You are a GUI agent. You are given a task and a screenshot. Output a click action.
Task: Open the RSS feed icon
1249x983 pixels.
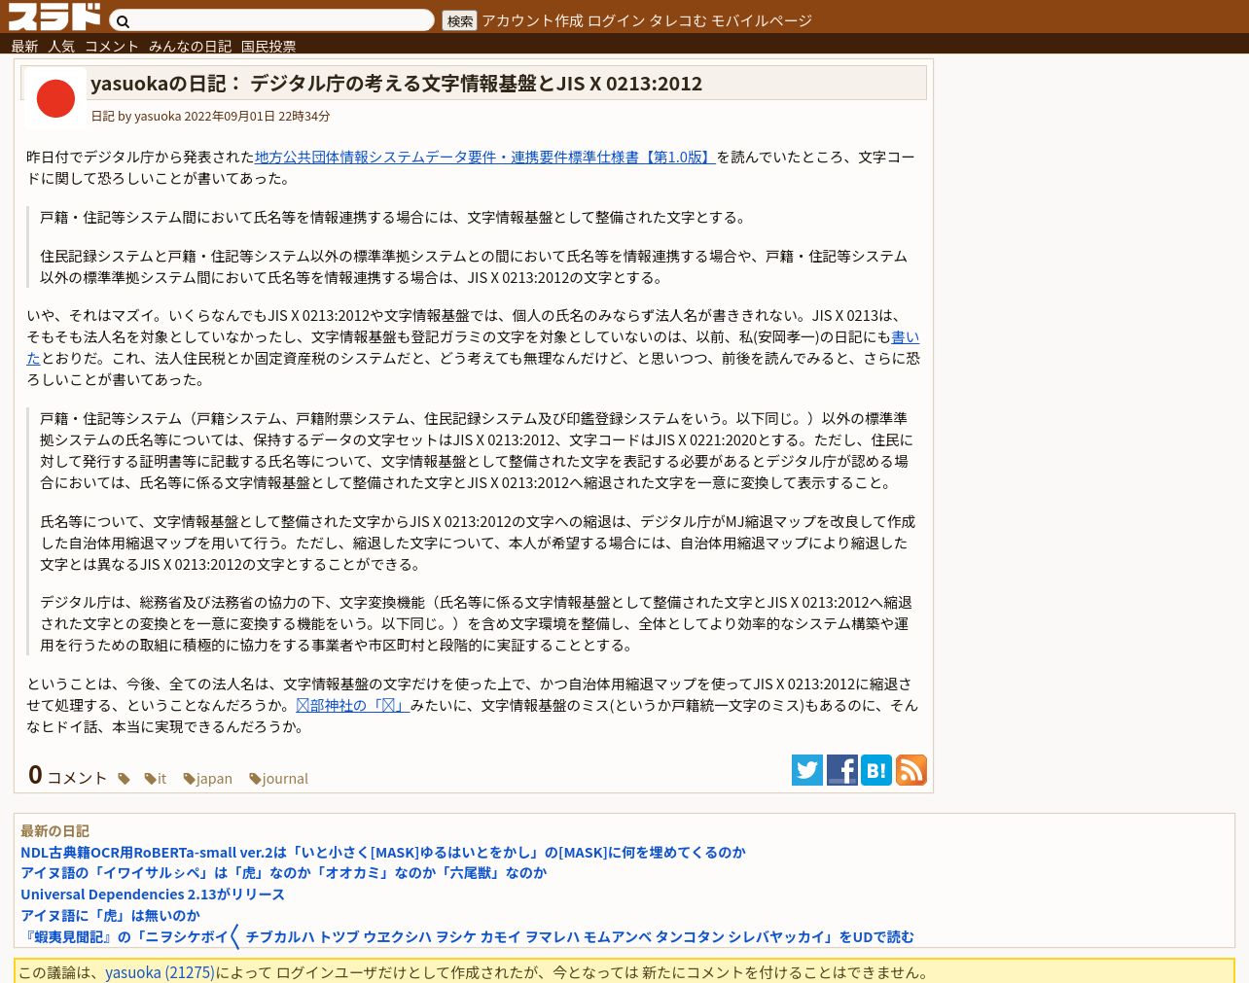(911, 770)
